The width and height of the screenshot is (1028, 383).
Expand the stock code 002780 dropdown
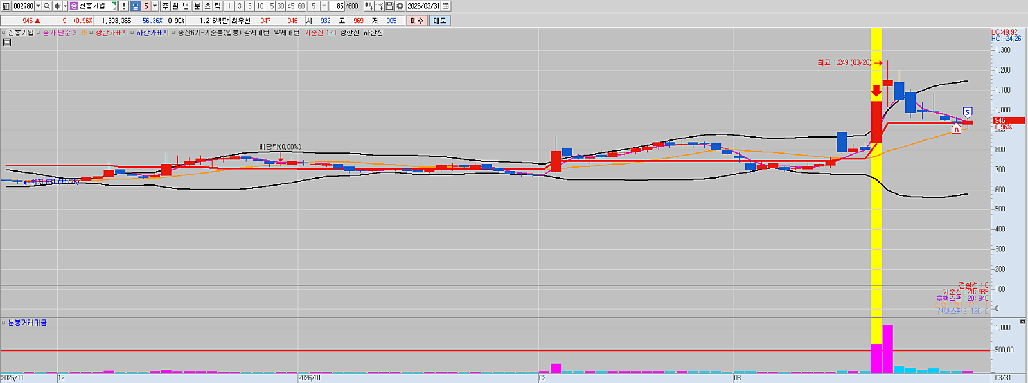tap(38, 6)
